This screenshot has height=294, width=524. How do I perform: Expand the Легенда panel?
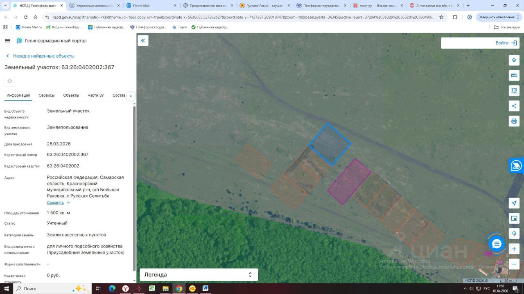[x=199, y=275]
